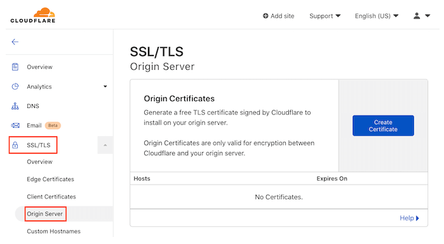Click the back arrow icon in sidebar
The image size is (444, 244).
click(x=15, y=42)
